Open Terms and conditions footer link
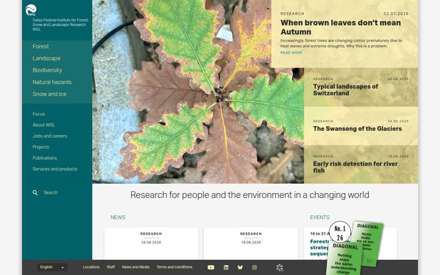This screenshot has height=275, width=440. point(174,267)
